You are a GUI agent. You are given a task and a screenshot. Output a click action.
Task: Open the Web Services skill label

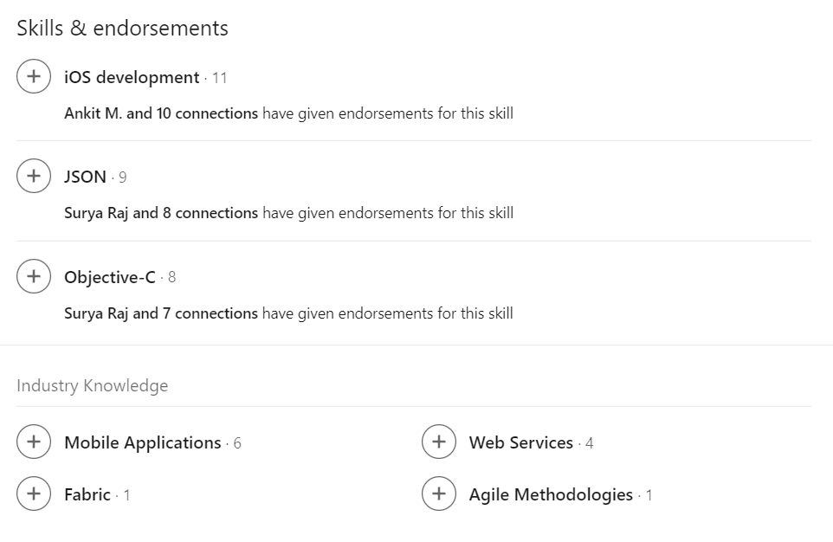pos(521,442)
